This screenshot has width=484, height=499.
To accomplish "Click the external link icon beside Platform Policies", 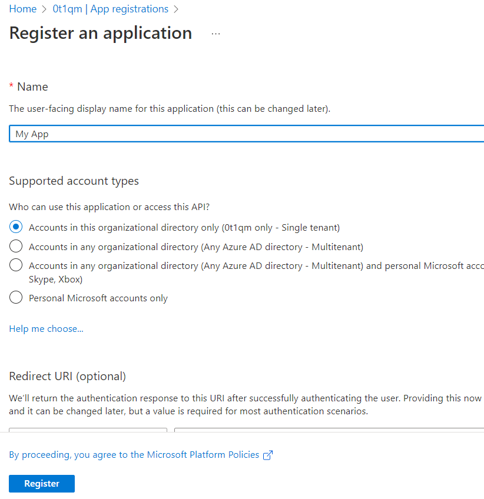I will (x=268, y=455).
